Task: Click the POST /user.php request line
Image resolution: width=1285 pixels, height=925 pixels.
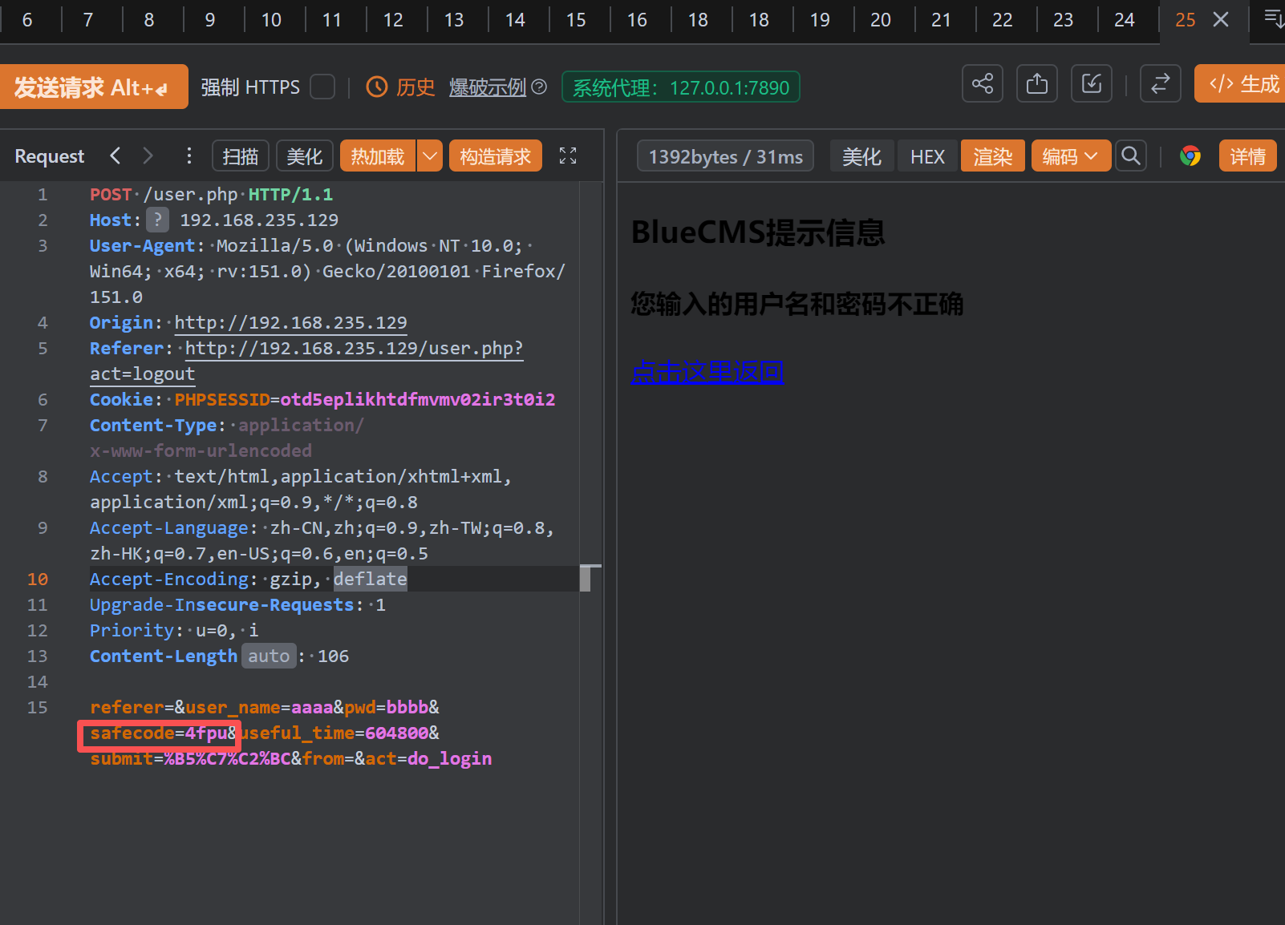Action: click(212, 194)
